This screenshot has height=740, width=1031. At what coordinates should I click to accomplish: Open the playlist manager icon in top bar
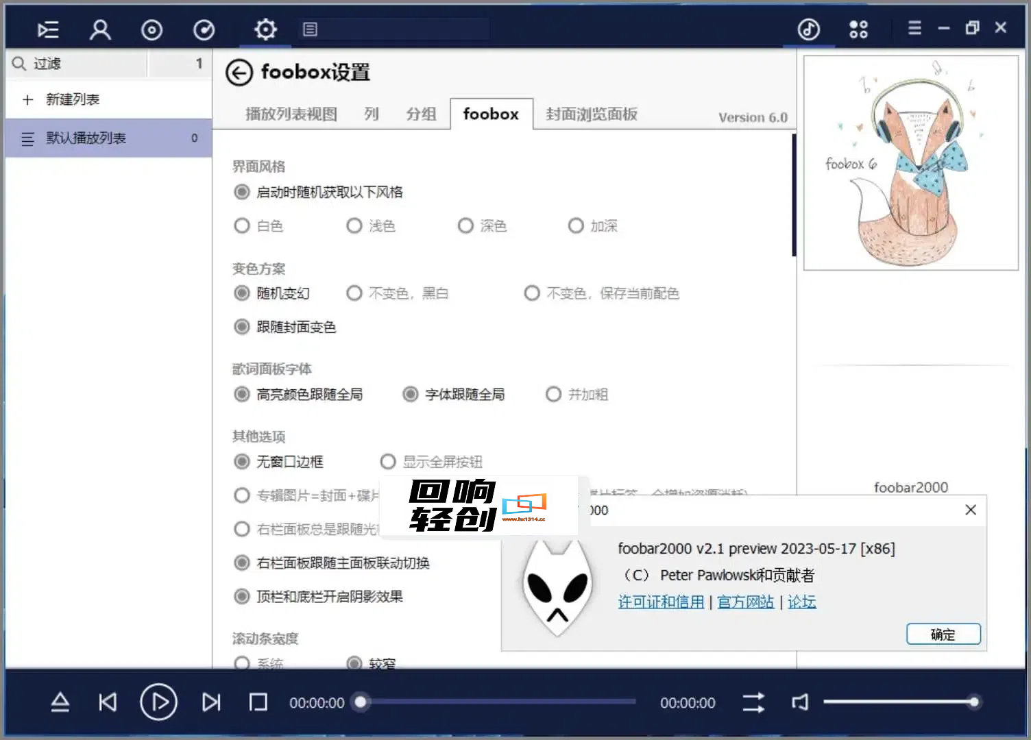(48, 29)
